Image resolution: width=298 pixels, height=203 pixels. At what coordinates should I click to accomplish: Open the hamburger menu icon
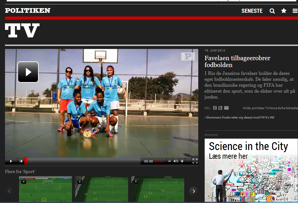295,11
